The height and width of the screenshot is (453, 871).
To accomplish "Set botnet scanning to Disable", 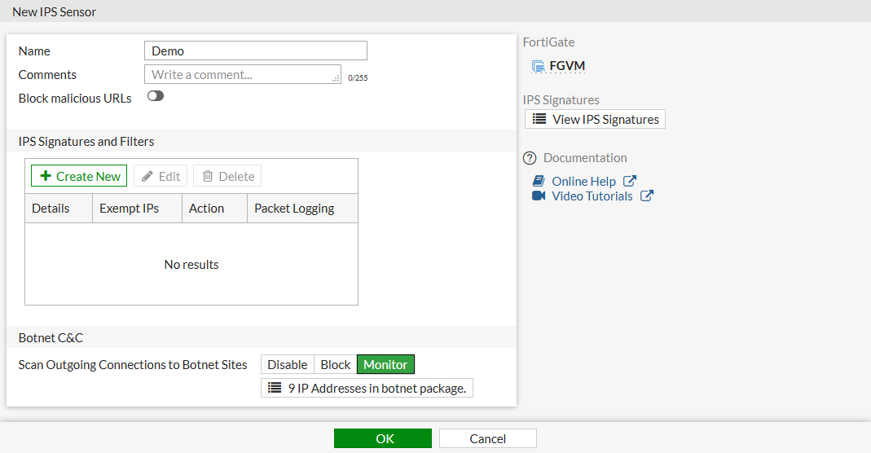I will point(287,364).
